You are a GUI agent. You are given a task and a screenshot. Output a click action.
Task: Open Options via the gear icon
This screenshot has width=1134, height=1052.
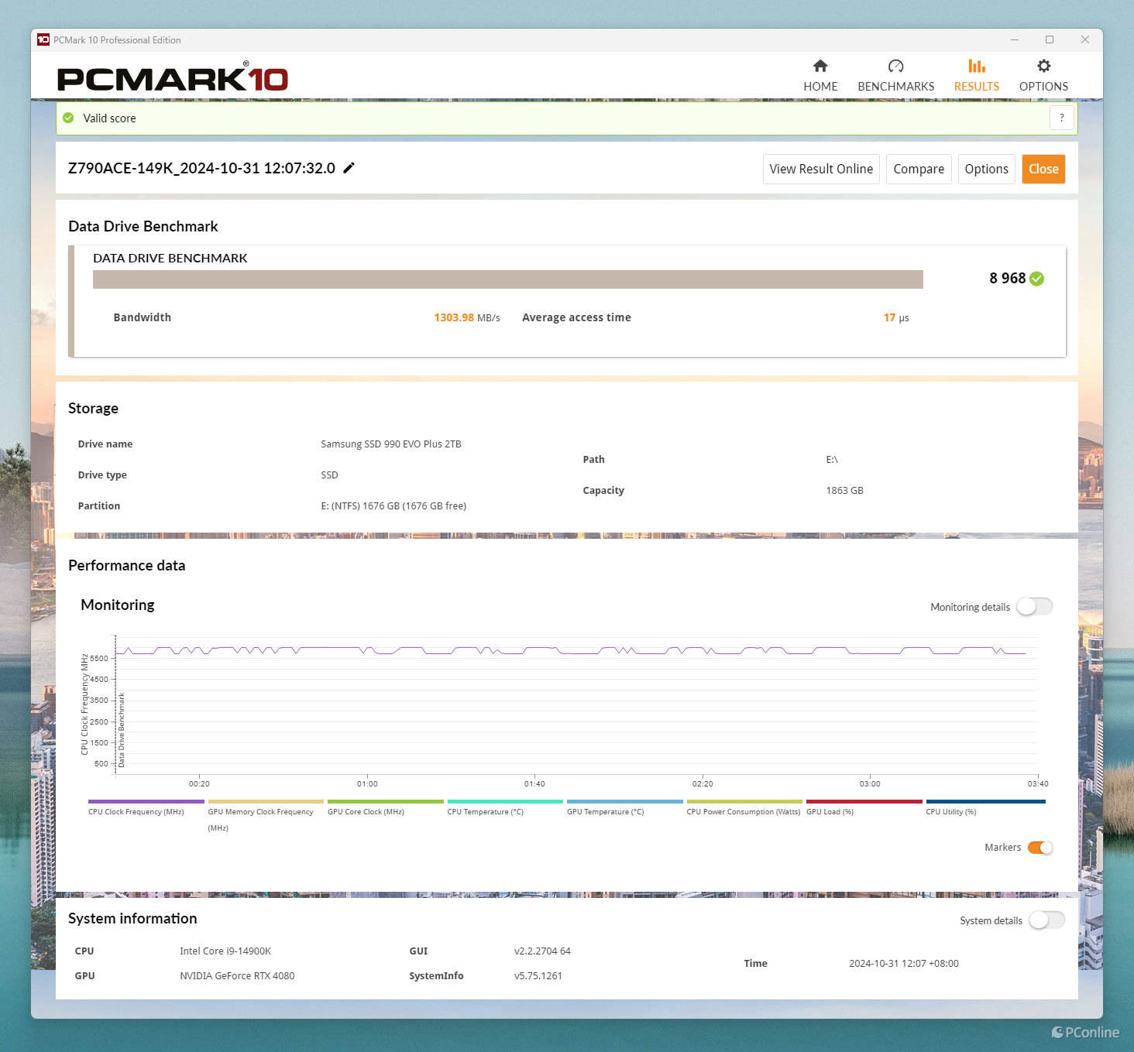tap(1043, 67)
